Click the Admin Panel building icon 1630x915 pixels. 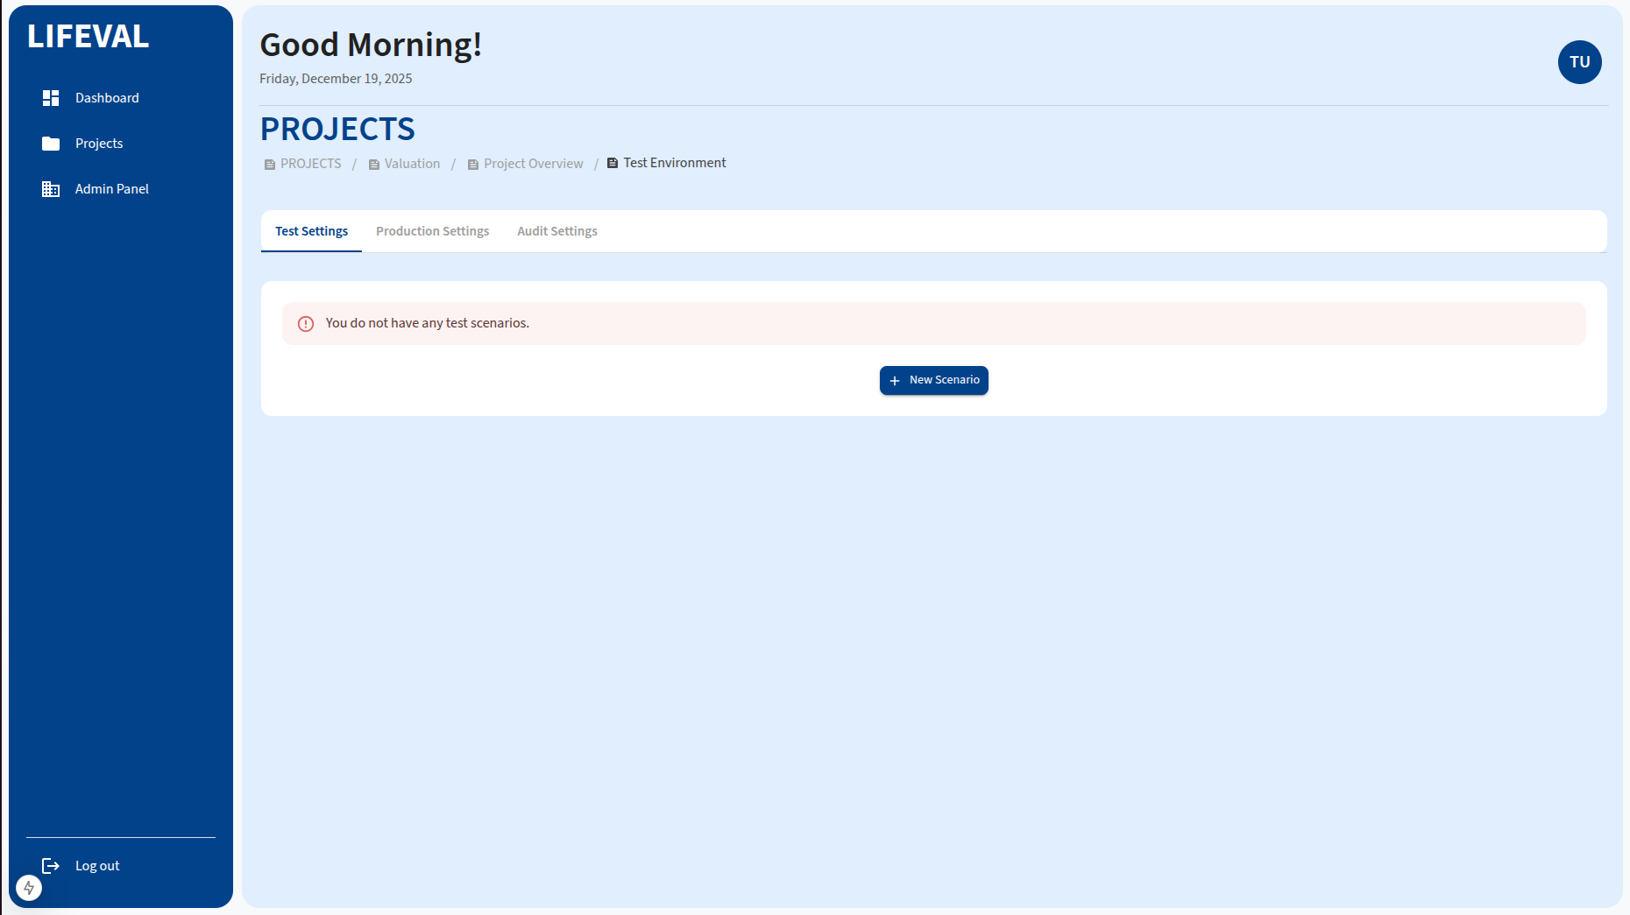51,189
